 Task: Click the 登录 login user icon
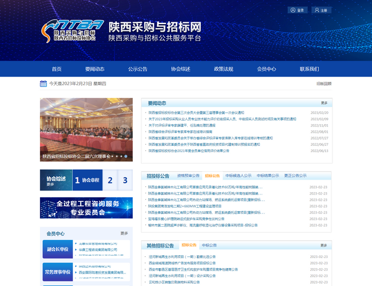(x=294, y=10)
